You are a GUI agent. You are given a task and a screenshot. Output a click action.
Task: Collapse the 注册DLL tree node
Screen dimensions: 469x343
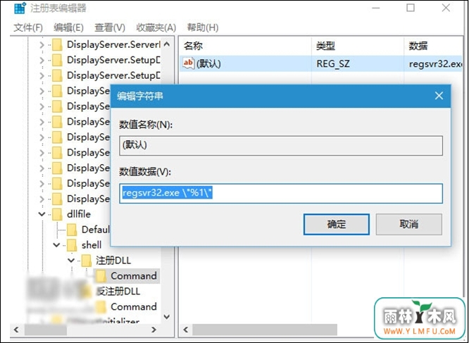71,261
